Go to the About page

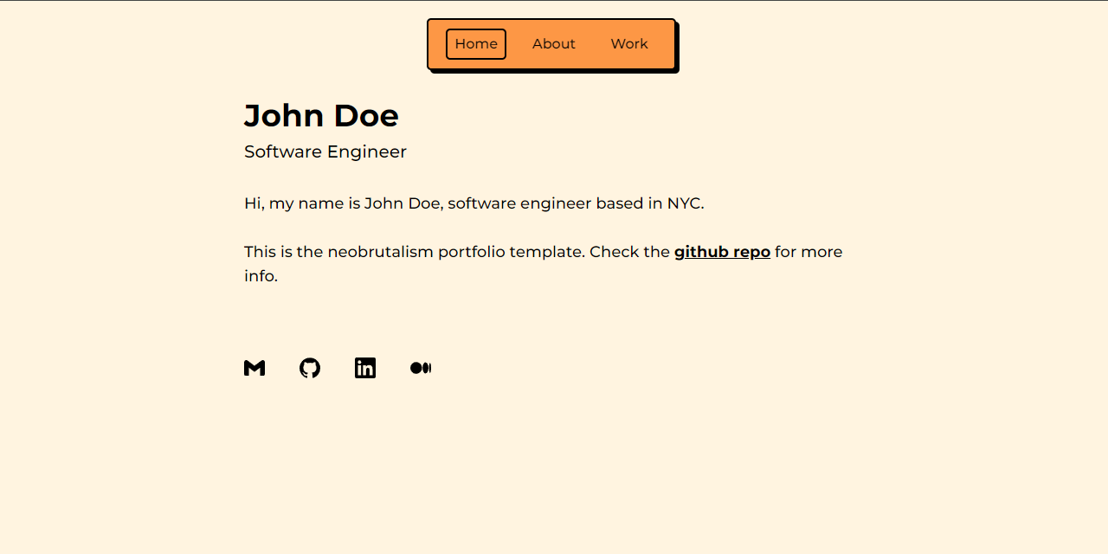[x=554, y=44]
